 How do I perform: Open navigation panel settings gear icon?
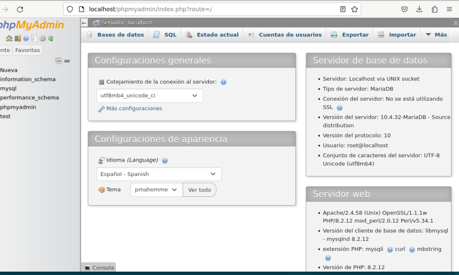tap(43, 39)
